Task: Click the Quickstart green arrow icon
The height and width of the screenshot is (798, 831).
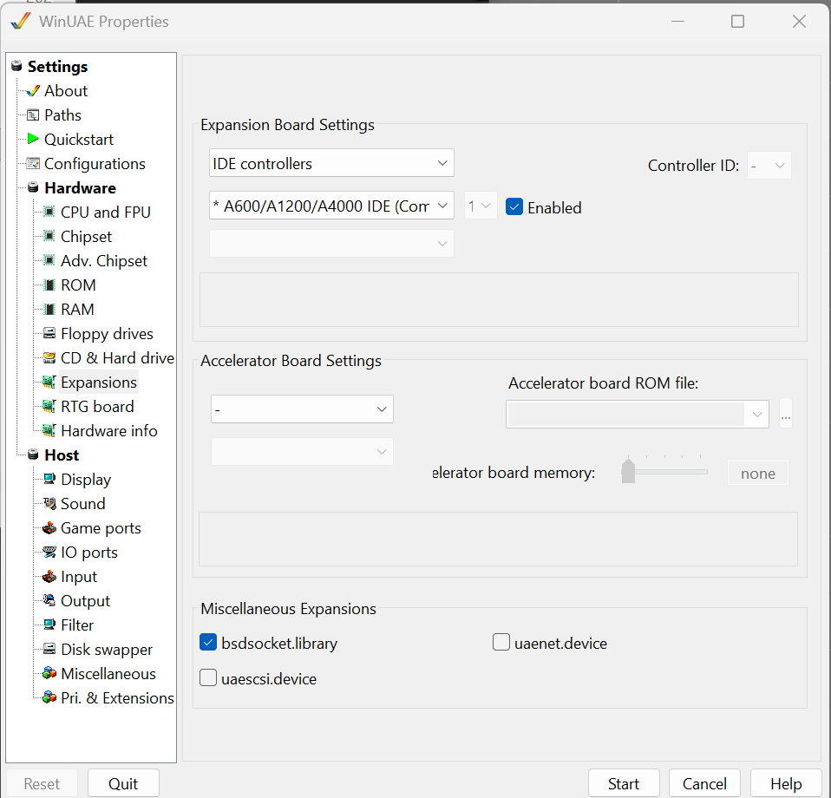Action: [x=33, y=139]
